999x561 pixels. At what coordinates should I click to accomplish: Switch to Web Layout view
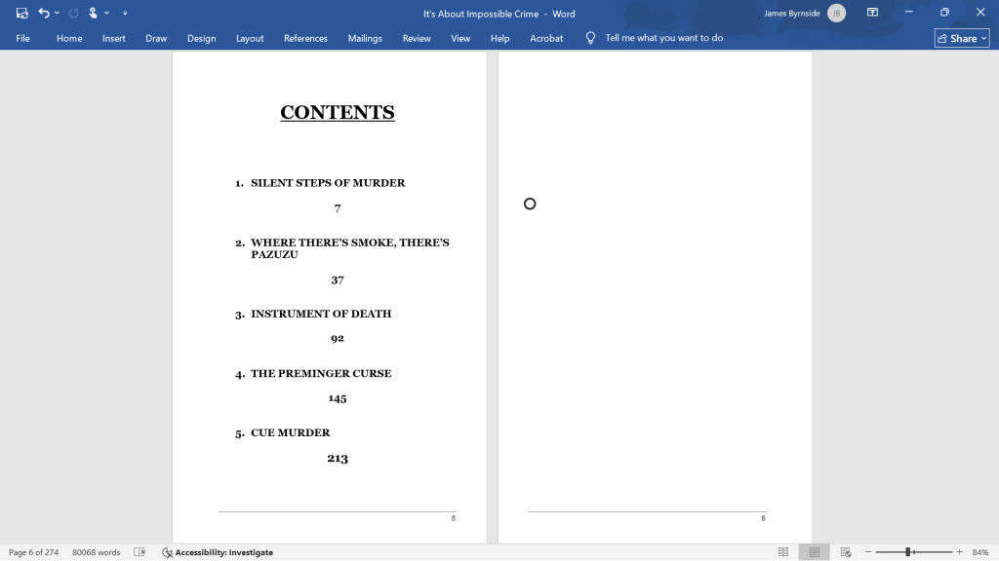point(845,552)
